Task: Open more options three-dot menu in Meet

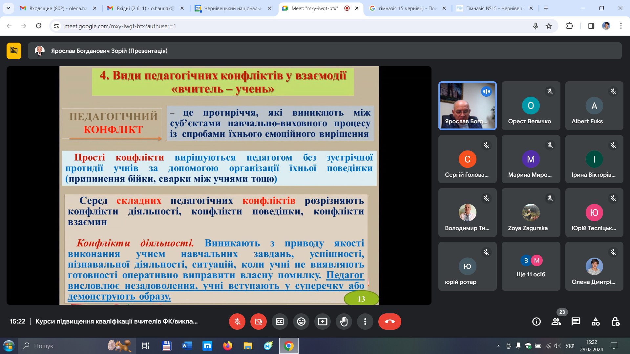Action: 365,322
